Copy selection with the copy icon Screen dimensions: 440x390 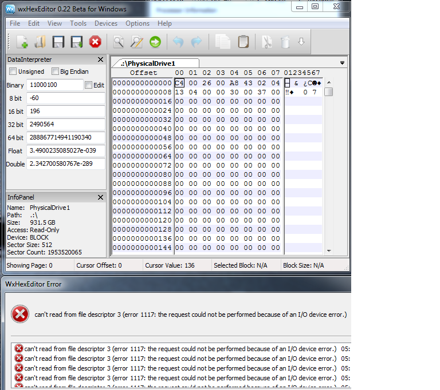(x=223, y=42)
